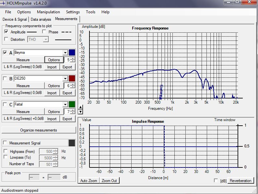Viewport: 258px width, 194px height.
Task: Check measurement B DE250 checkbox
Action: pyautogui.click(x=5, y=78)
